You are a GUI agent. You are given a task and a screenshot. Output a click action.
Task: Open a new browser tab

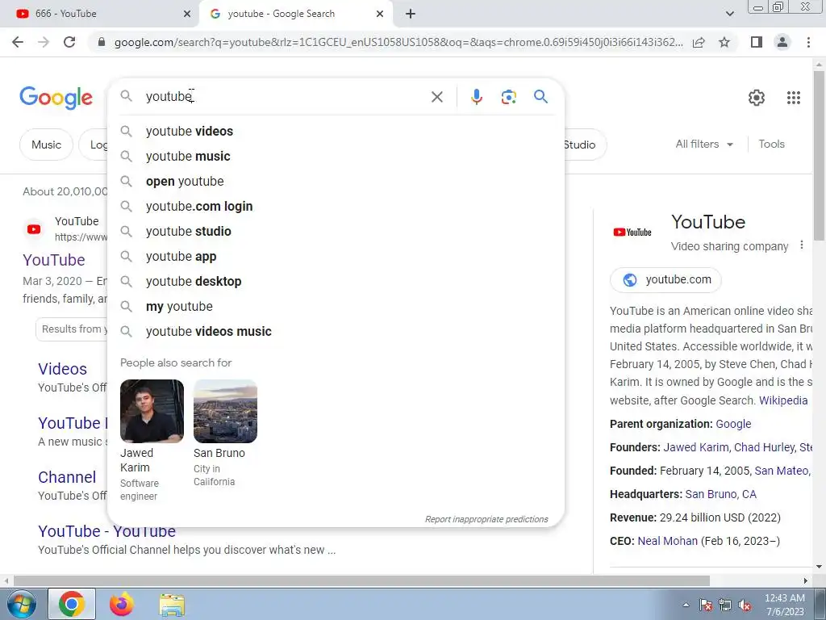tap(411, 14)
